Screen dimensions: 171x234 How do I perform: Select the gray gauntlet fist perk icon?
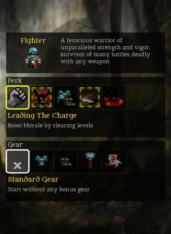pos(18,97)
